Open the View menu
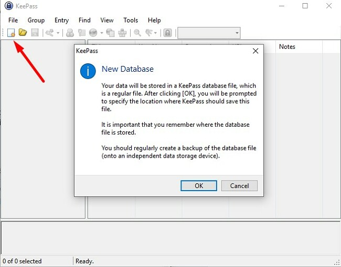The height and width of the screenshot is (267, 341). [x=107, y=20]
